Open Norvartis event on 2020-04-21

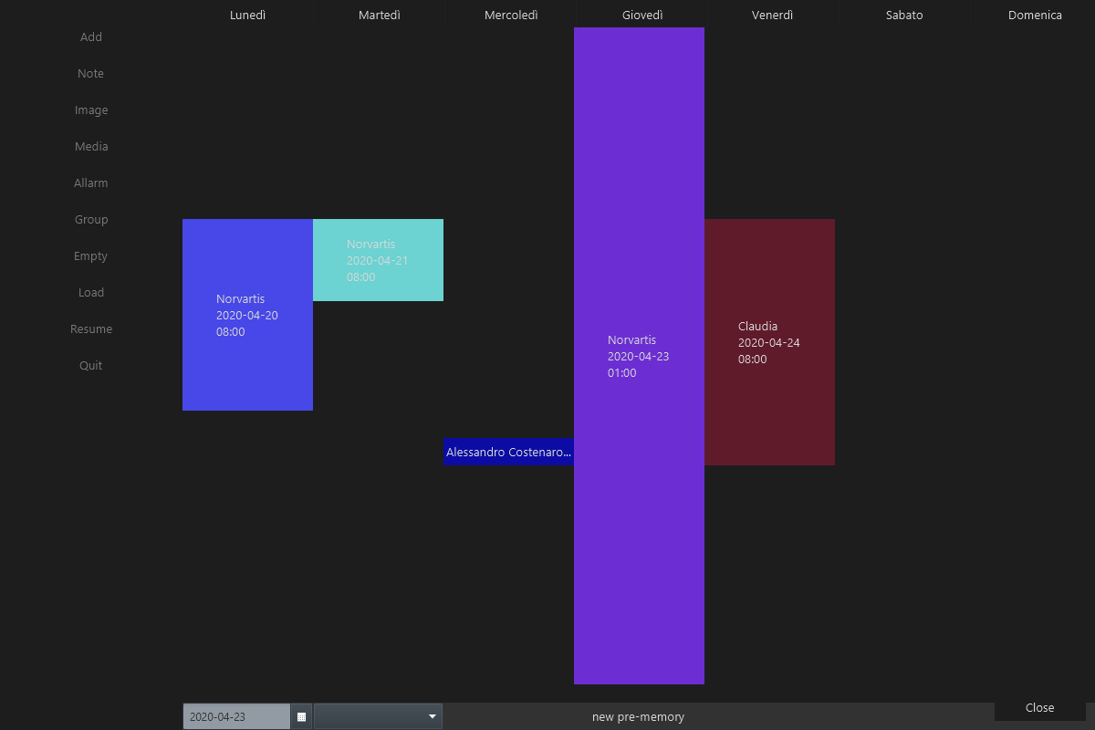378,260
